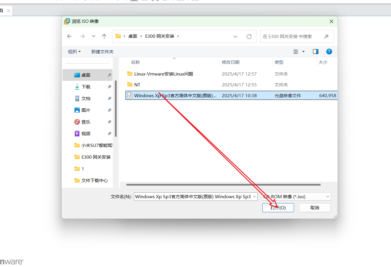Toggle the preview pane icon
Image resolution: width=391 pixels, height=267 pixels.
[316, 52]
